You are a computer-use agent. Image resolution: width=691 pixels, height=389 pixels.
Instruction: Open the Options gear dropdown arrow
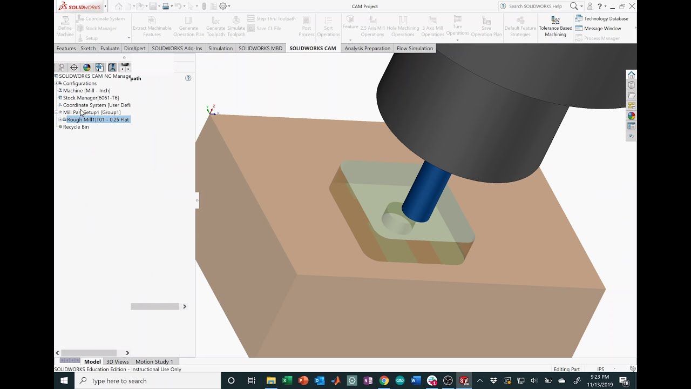pos(229,6)
